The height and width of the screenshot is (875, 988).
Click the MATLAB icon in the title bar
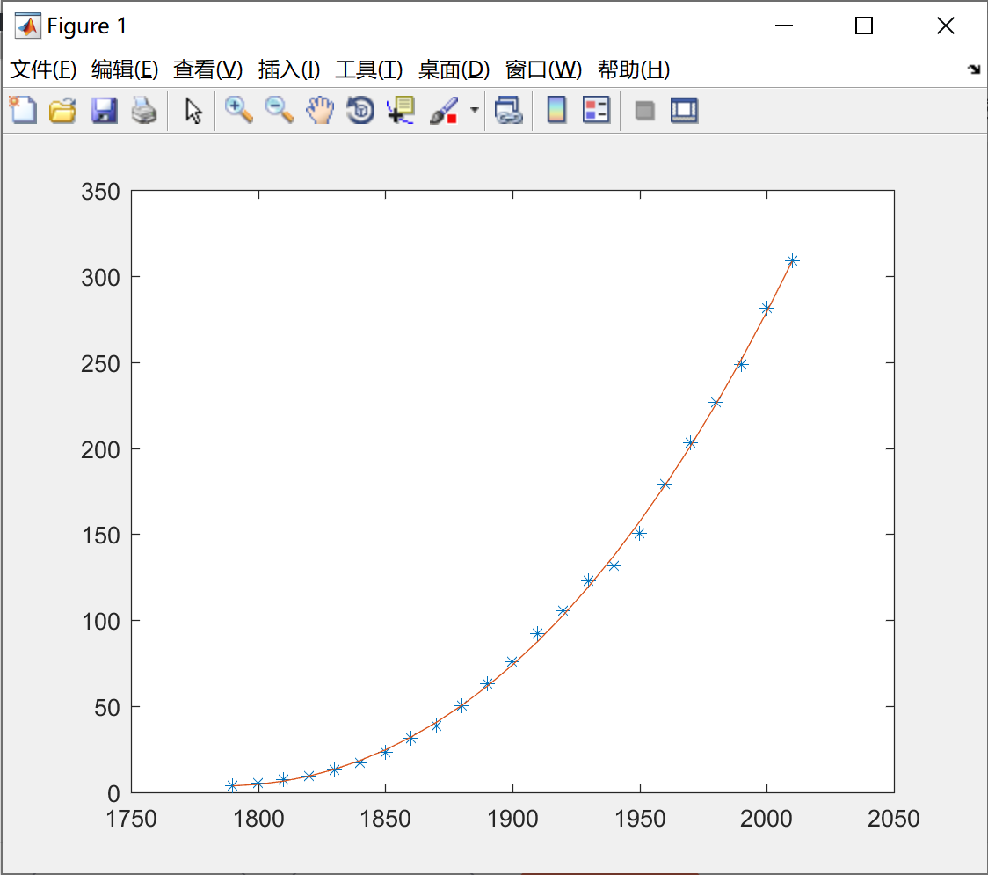(x=28, y=26)
